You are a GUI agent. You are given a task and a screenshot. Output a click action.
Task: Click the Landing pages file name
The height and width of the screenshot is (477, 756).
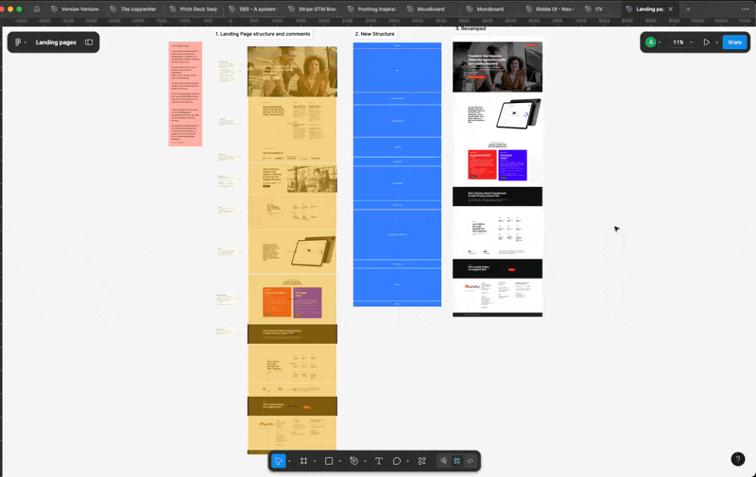56,42
